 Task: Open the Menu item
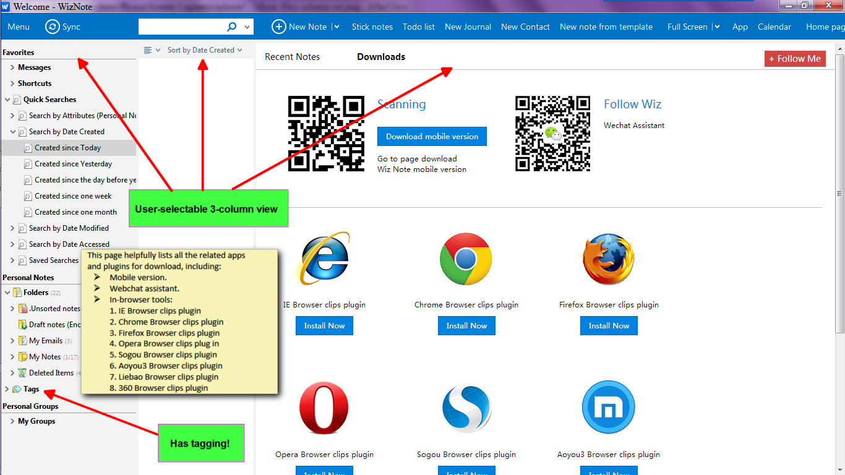(x=19, y=27)
